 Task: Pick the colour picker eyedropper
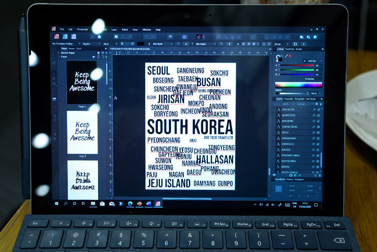click(287, 56)
